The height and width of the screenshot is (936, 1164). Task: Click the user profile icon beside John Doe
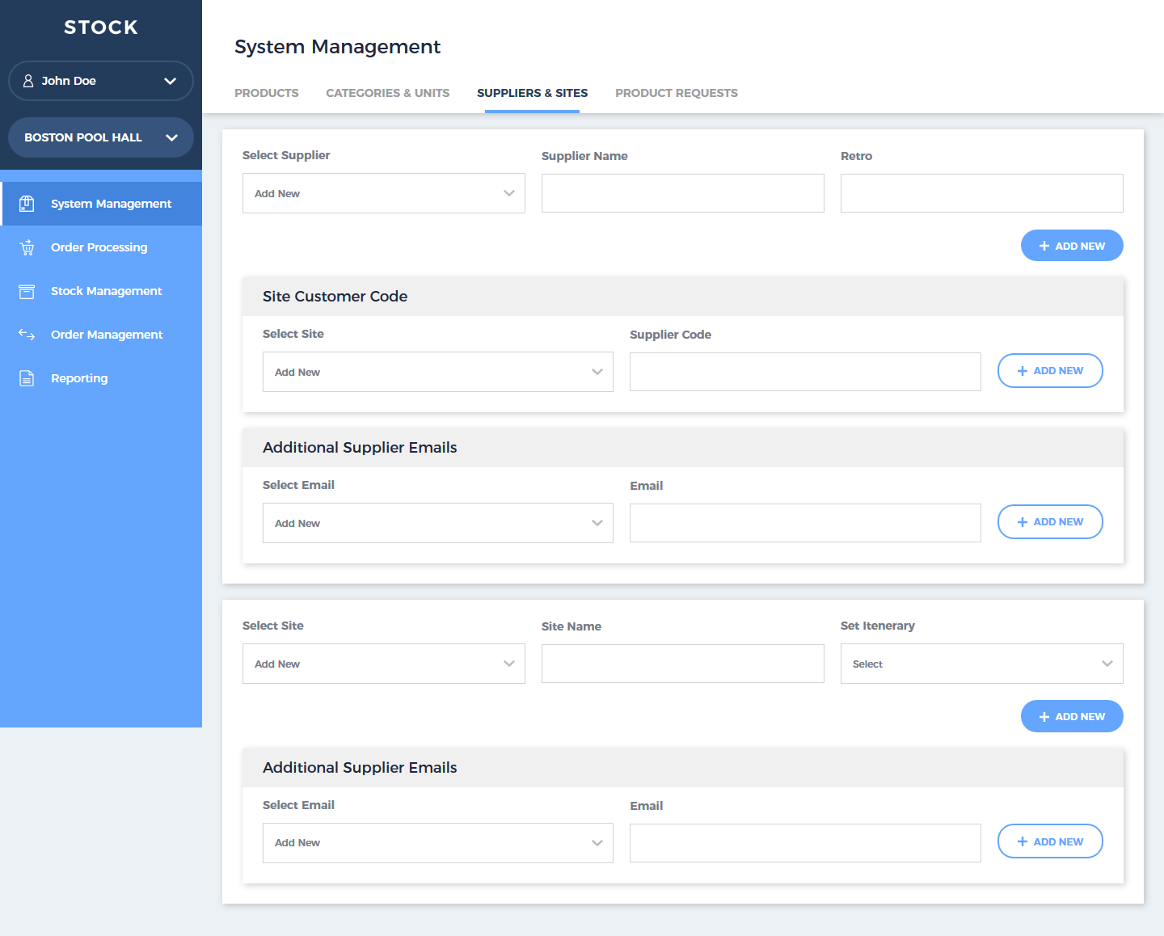28,81
